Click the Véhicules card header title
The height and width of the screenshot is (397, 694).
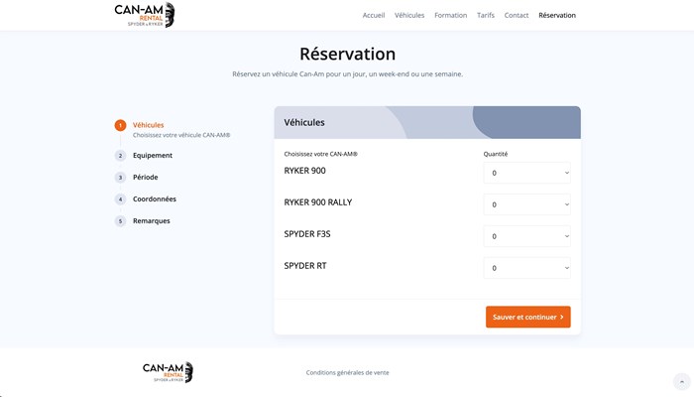(304, 122)
